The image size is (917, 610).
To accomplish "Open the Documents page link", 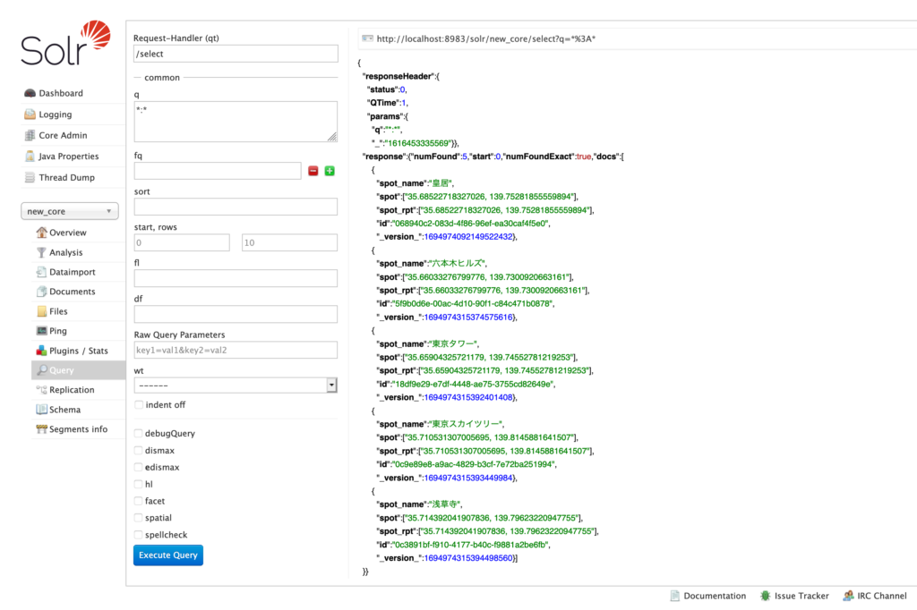I will 73,292.
